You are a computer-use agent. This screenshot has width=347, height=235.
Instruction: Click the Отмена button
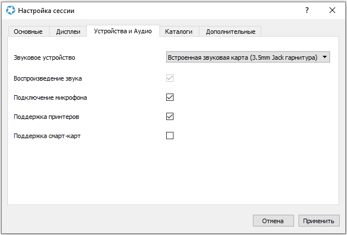pos(273,220)
